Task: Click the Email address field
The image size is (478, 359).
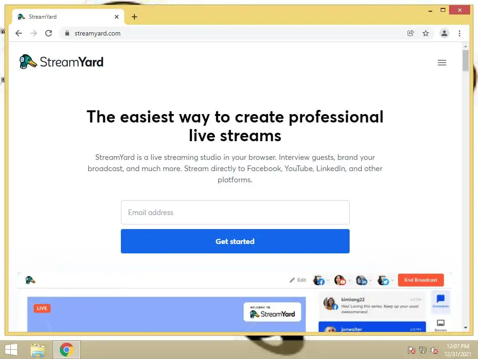Action: pos(235,212)
